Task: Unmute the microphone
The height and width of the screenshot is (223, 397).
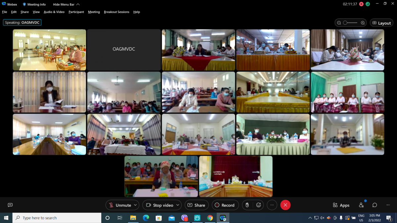Action: pos(120,205)
